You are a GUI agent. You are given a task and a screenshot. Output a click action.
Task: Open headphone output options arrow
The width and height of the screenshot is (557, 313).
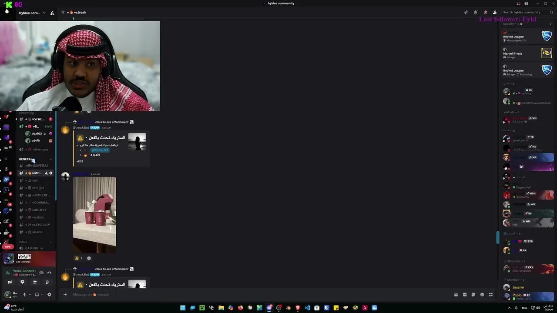click(x=42, y=294)
